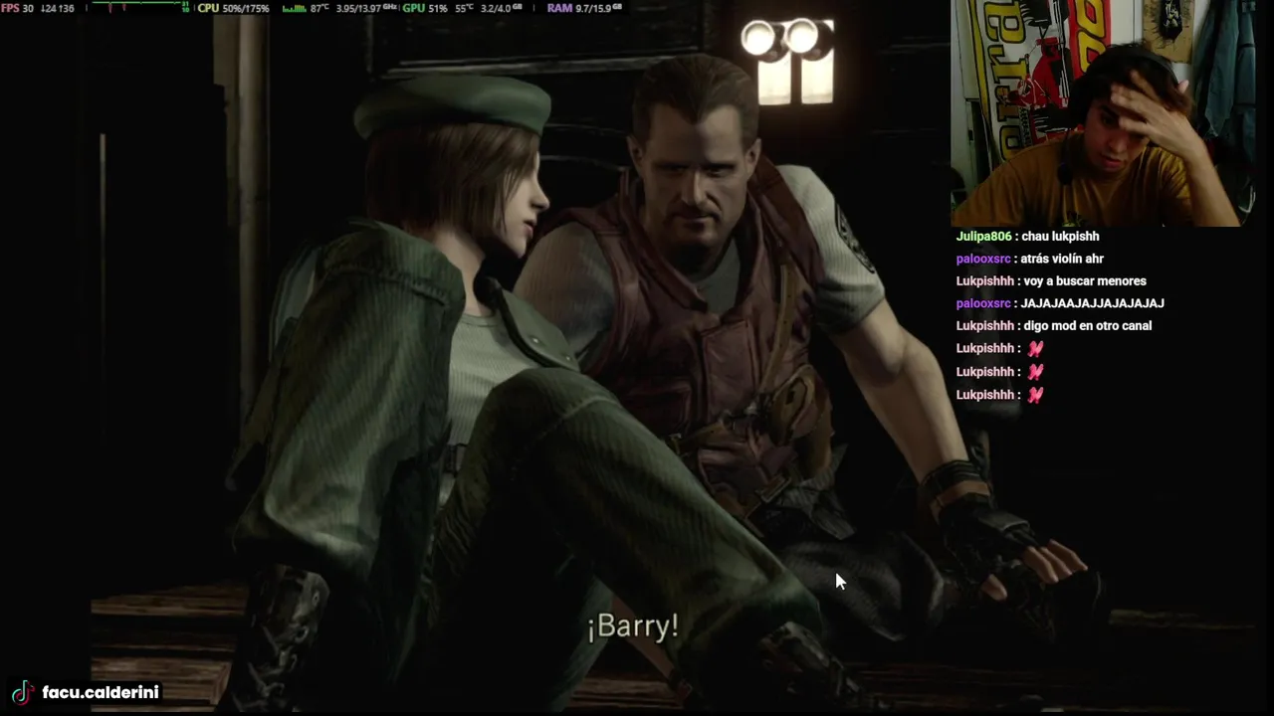Click the Julipa806 username in chat
The height and width of the screenshot is (716, 1274).
(x=983, y=237)
